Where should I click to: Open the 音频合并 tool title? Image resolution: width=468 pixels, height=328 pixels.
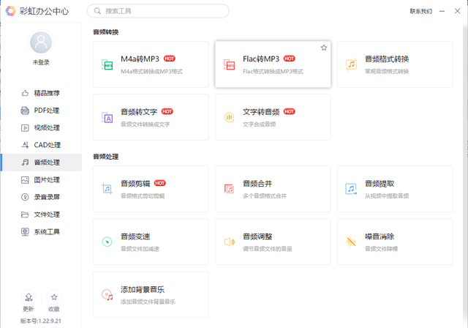click(257, 184)
